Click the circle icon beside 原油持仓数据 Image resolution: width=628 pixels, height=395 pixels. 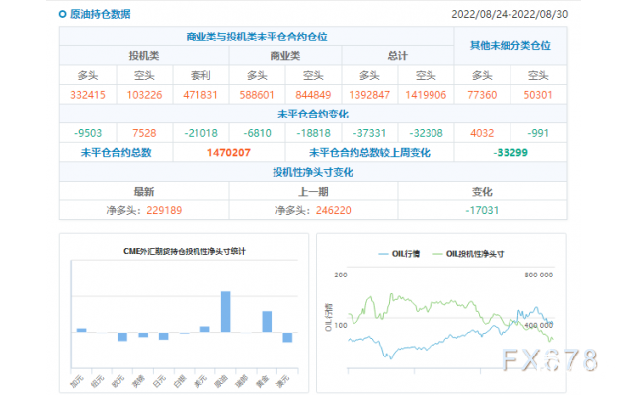[63, 14]
